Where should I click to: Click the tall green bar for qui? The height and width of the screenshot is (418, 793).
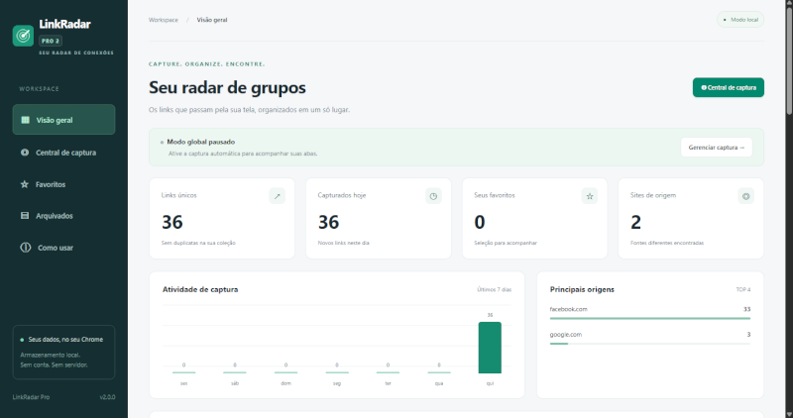click(x=490, y=348)
